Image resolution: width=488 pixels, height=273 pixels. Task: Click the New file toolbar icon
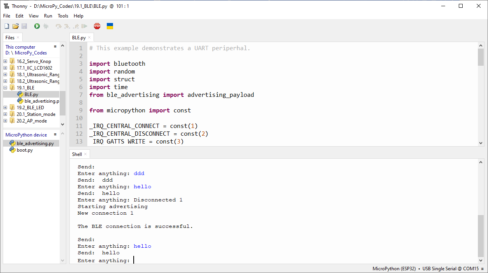click(x=7, y=26)
